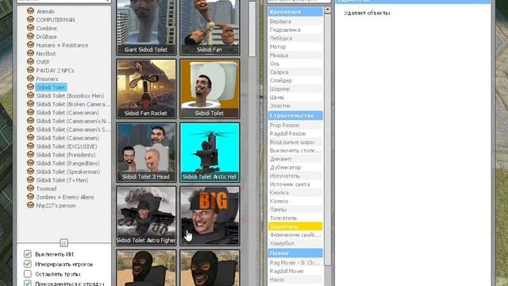
Task: Click the face icon beside PAYDAY 2 NPCs
Action: 30,70
